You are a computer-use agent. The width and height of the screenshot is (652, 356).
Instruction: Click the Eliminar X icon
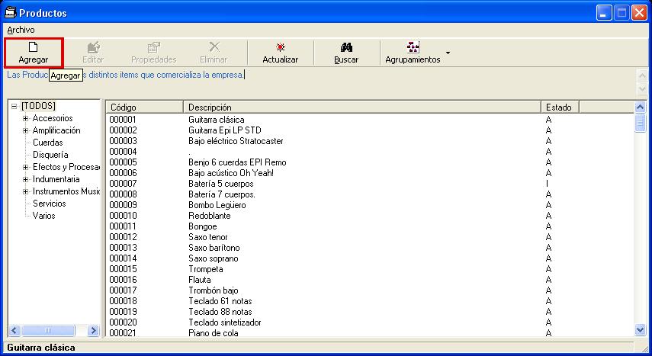tap(214, 47)
